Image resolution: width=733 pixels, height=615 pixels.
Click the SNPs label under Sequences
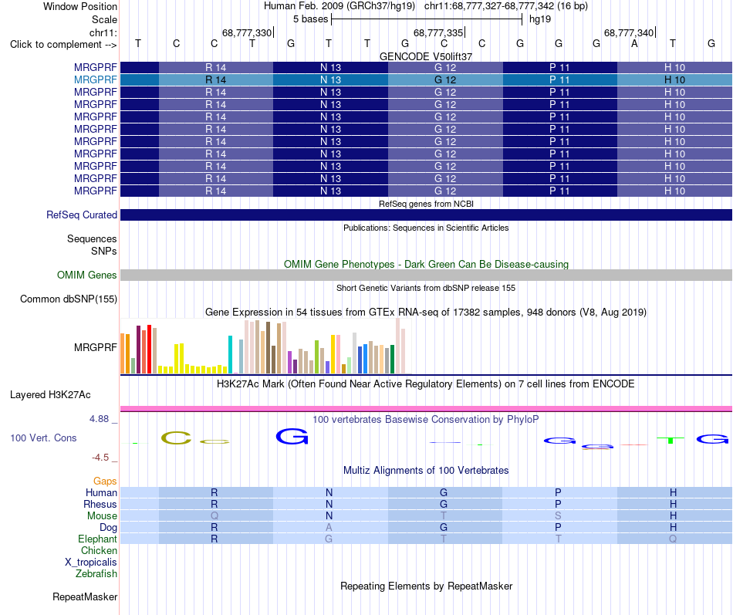point(104,251)
